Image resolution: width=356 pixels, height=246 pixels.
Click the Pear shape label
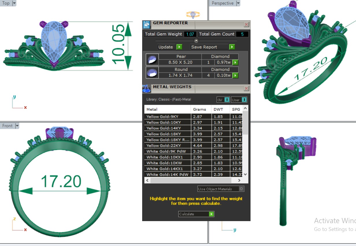(181, 56)
